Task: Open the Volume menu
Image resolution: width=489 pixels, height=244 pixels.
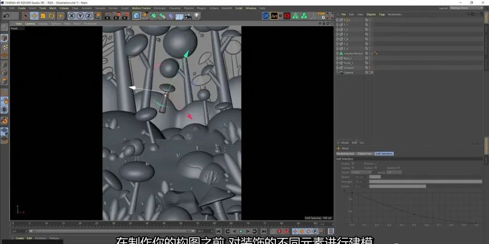Action: (x=64, y=8)
